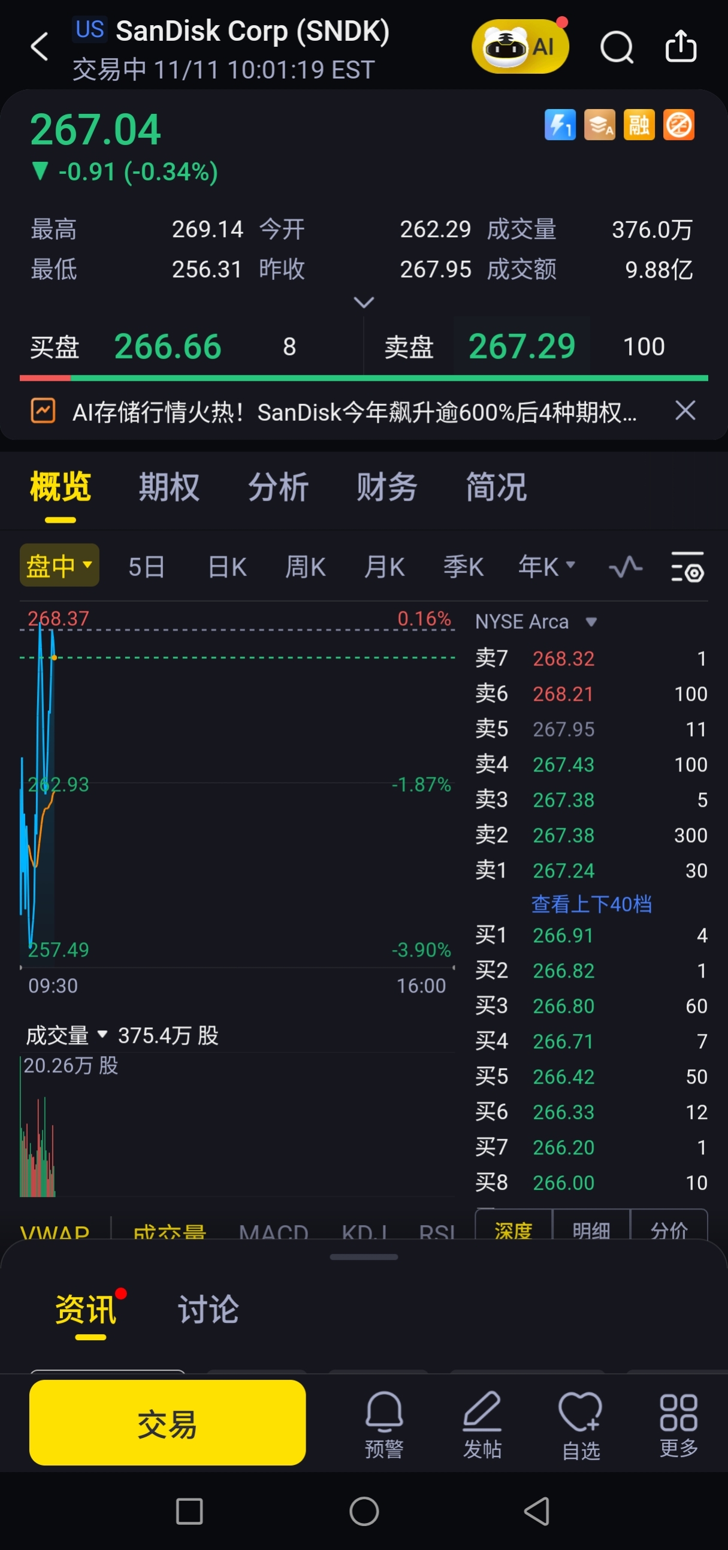Tap the buy/sell ratio bar
The image size is (728, 1550).
(363, 378)
